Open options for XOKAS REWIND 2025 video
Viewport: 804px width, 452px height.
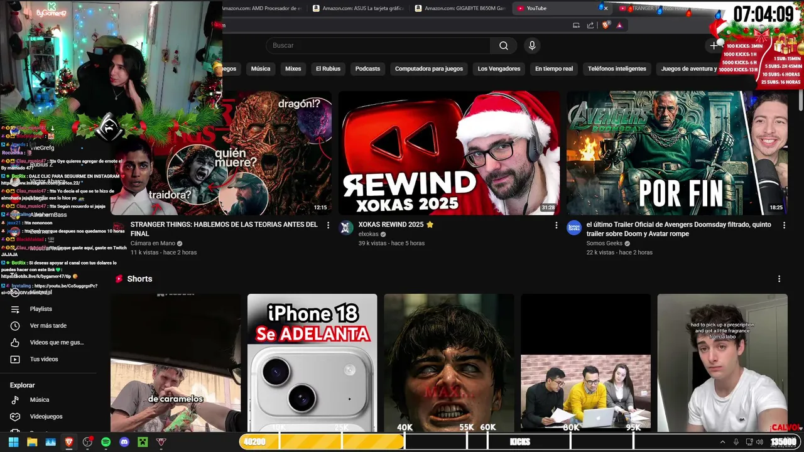pos(556,225)
